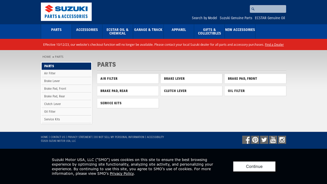The image size is (327, 184).
Task: Choose Brake Pad, Front in the sidebar
Action: coord(55,89)
